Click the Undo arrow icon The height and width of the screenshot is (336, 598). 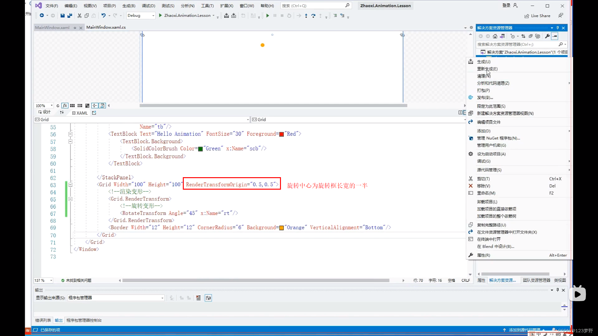(103, 16)
